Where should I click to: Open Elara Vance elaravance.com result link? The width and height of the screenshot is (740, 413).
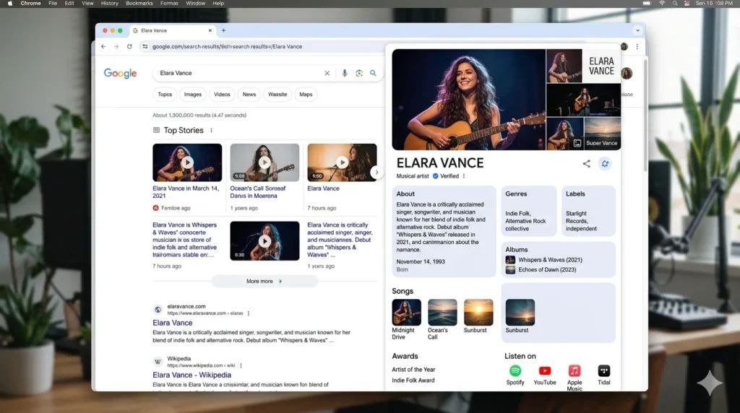172,323
